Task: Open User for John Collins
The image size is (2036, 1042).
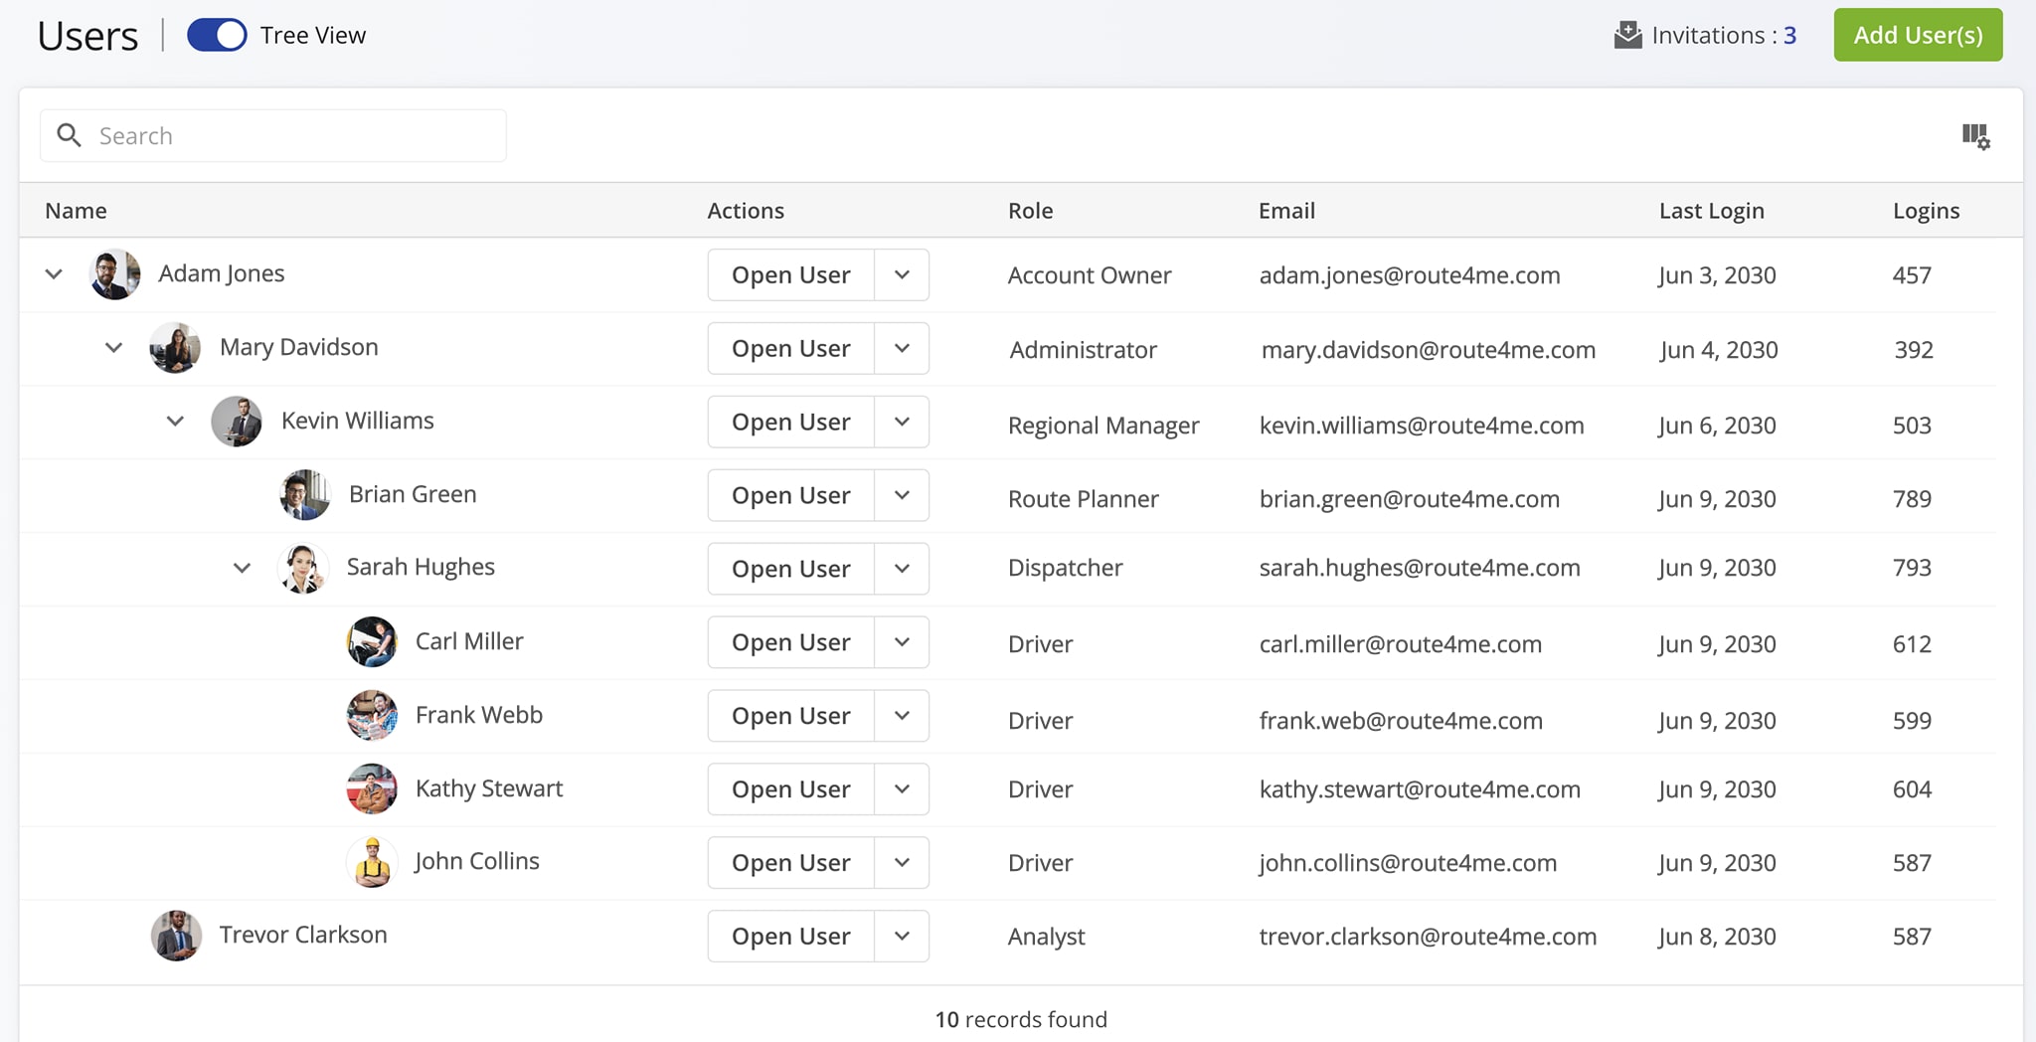Action: click(x=791, y=863)
